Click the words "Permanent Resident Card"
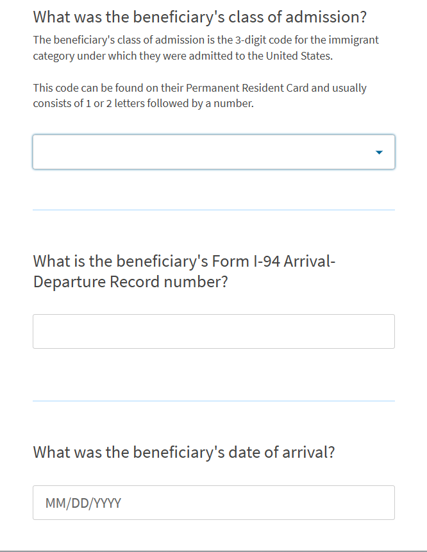This screenshot has height=552, width=427. click(x=247, y=88)
